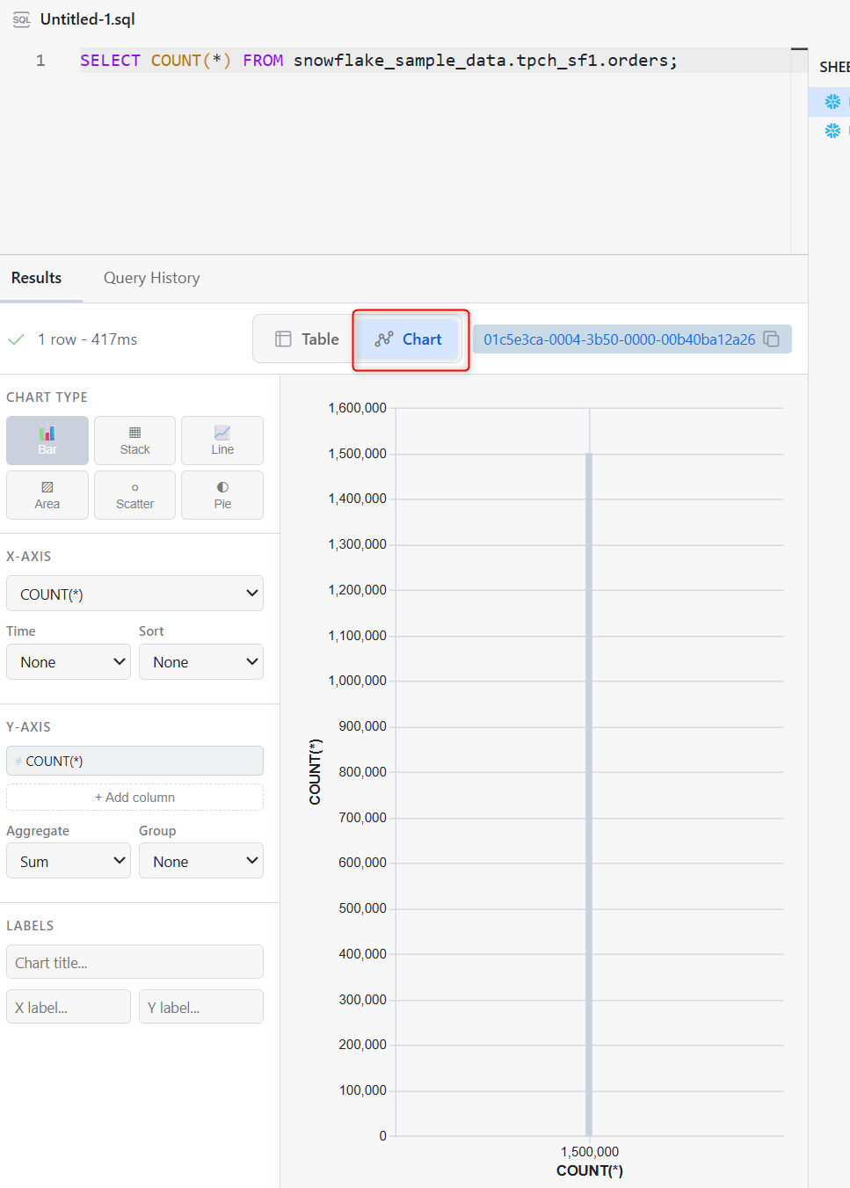The image size is (850, 1188).
Task: Open the Sort dropdown
Action: (201, 662)
